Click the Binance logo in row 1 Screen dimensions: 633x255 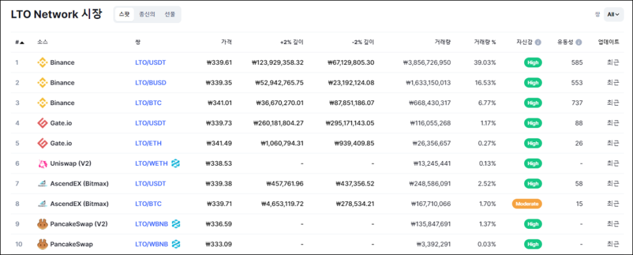pos(43,63)
